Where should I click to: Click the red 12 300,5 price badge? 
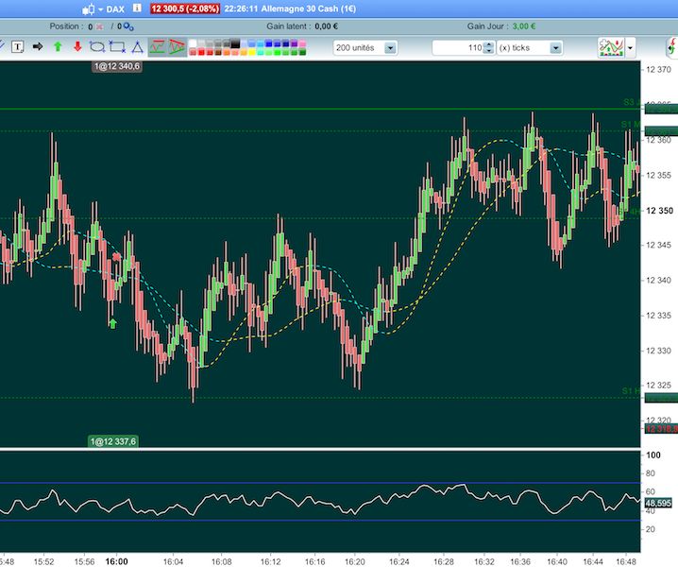(x=185, y=9)
